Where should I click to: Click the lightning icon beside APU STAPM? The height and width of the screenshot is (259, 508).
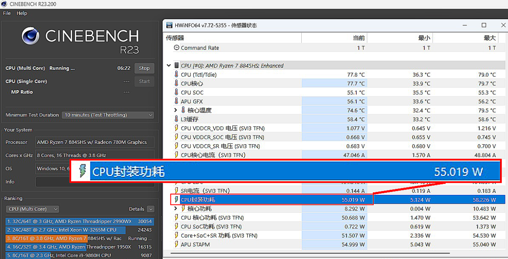[x=177, y=245]
